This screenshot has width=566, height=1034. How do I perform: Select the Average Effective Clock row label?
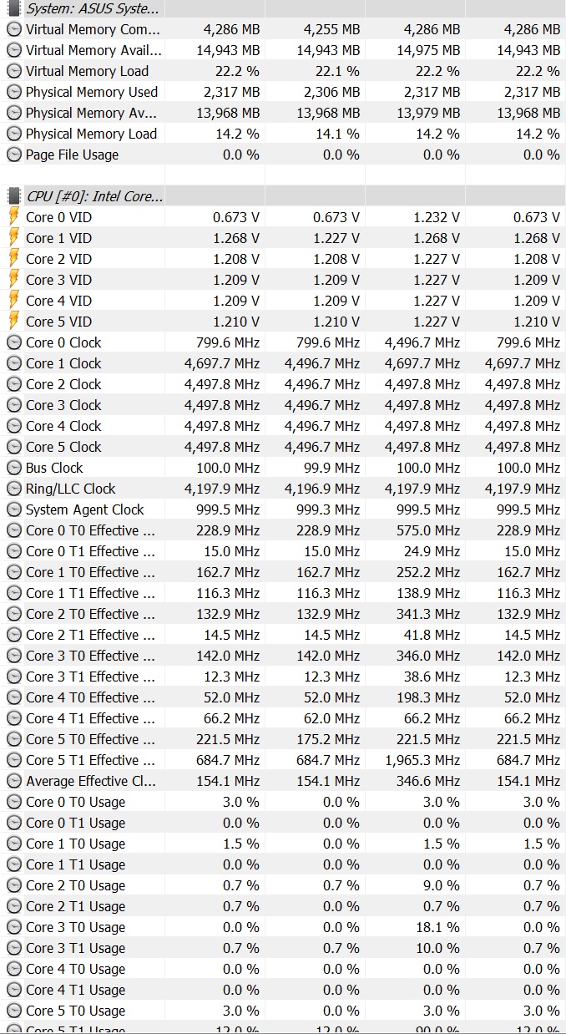click(x=90, y=781)
